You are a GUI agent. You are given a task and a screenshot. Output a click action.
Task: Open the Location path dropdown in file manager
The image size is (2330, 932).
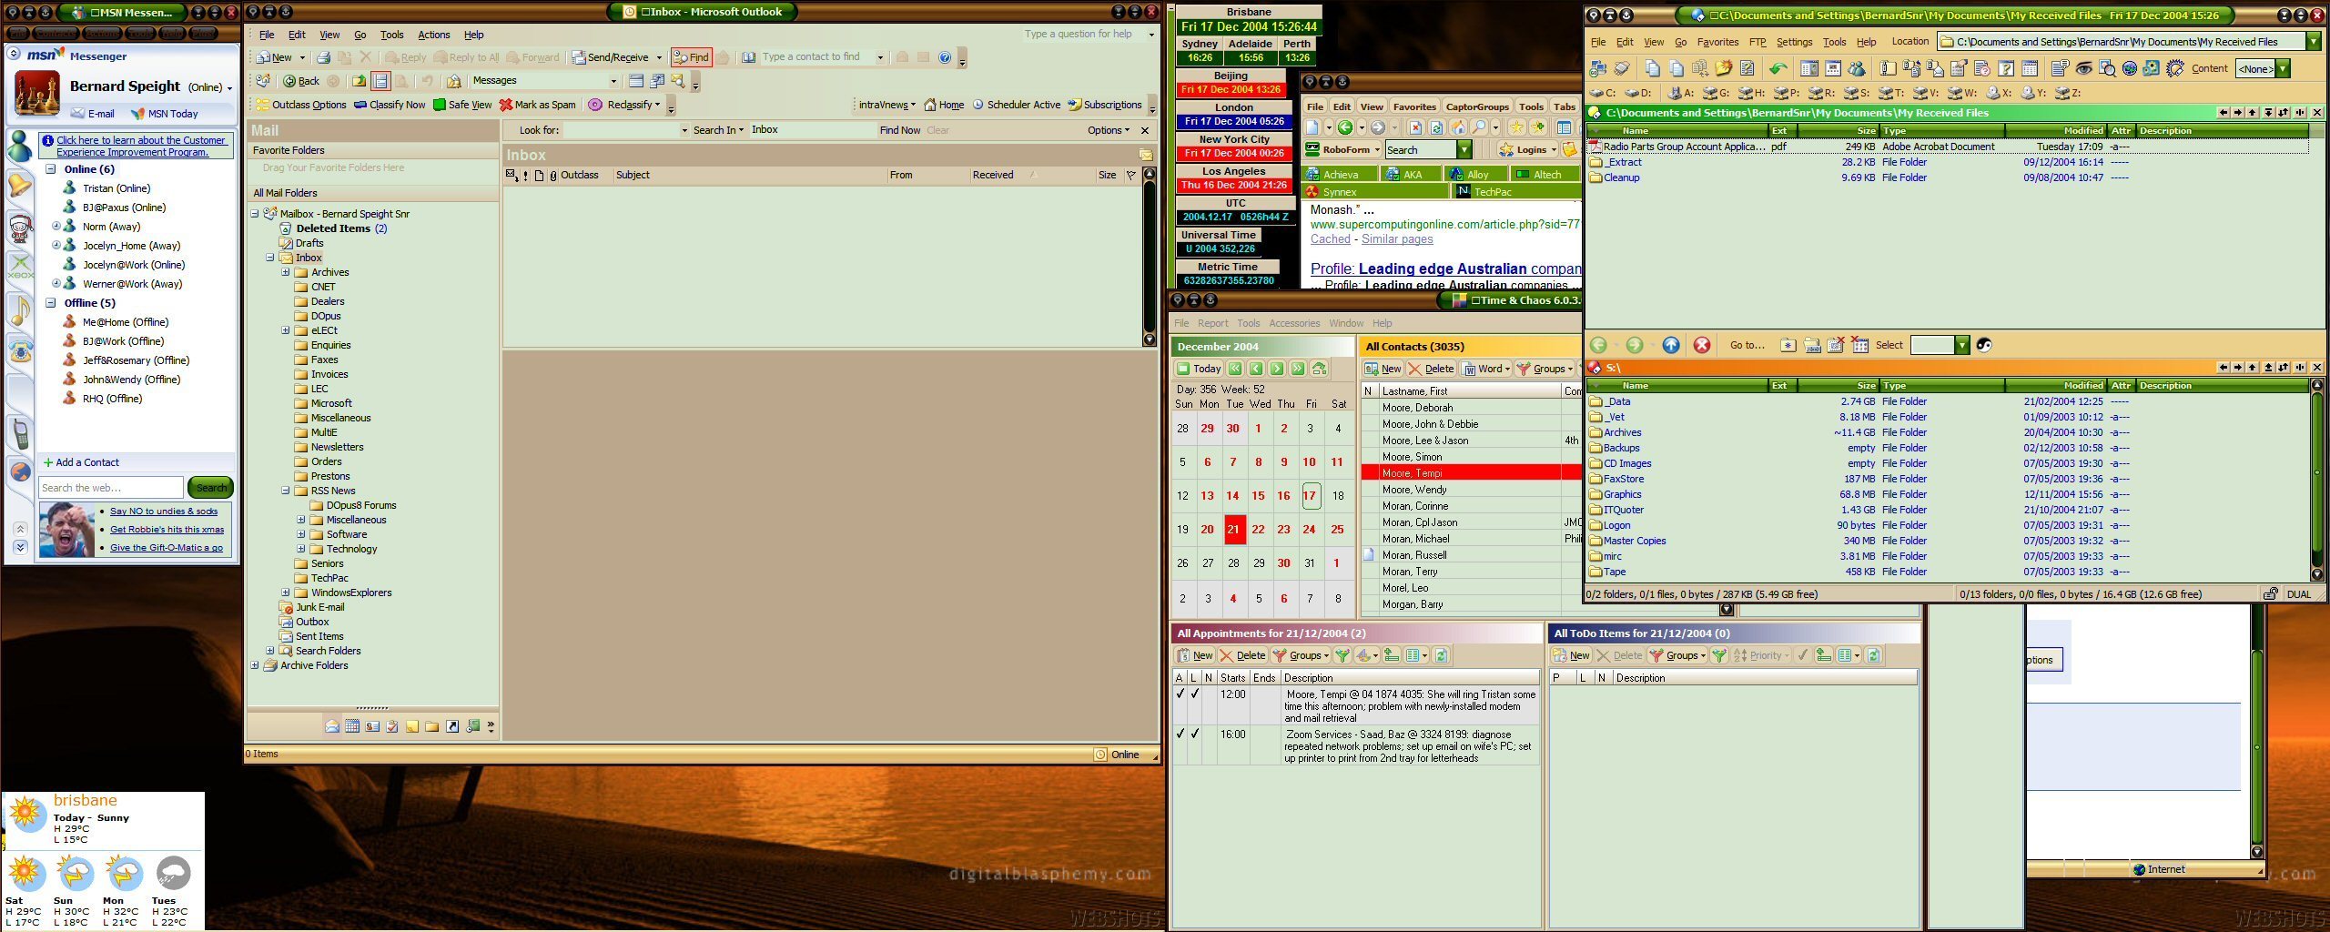pos(2313,42)
